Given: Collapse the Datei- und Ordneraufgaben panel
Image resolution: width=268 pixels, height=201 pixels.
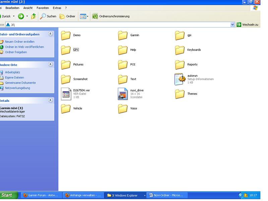Looking at the screenshot, I should click(51, 34).
